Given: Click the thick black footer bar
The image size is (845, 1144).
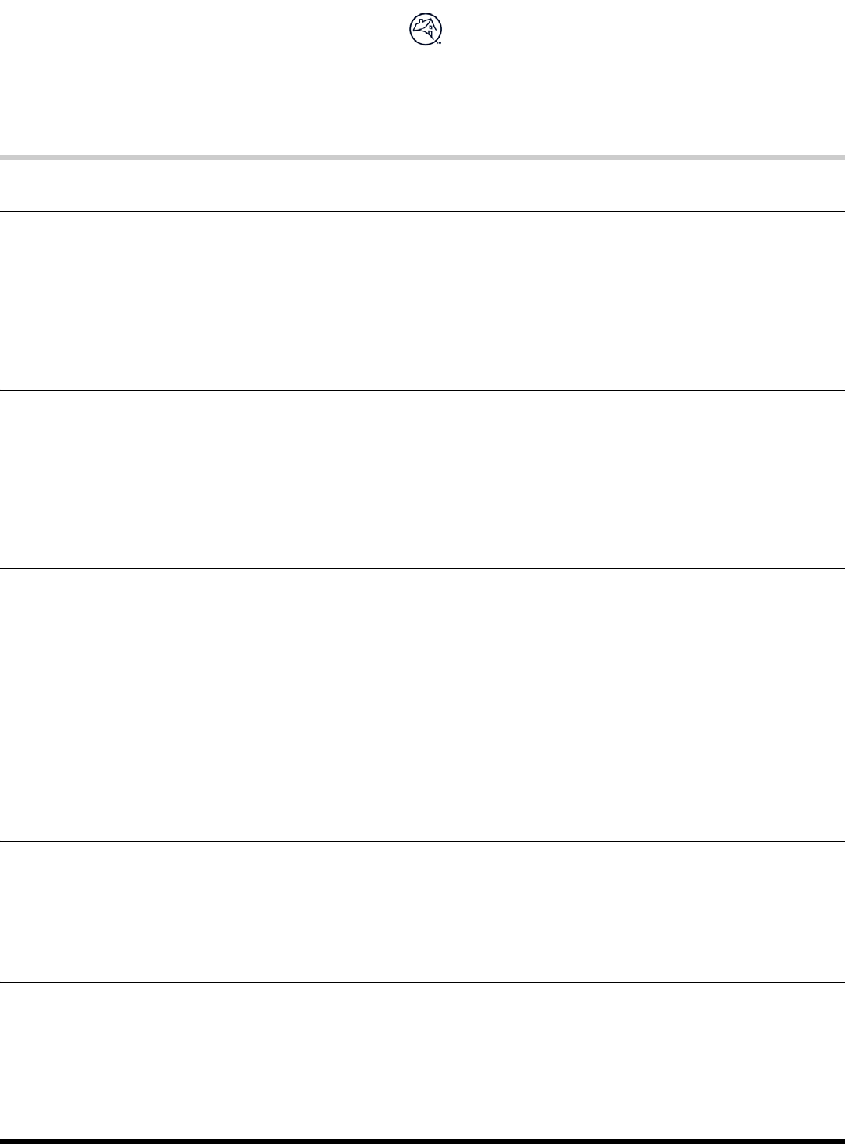Looking at the screenshot, I should point(422,1141).
